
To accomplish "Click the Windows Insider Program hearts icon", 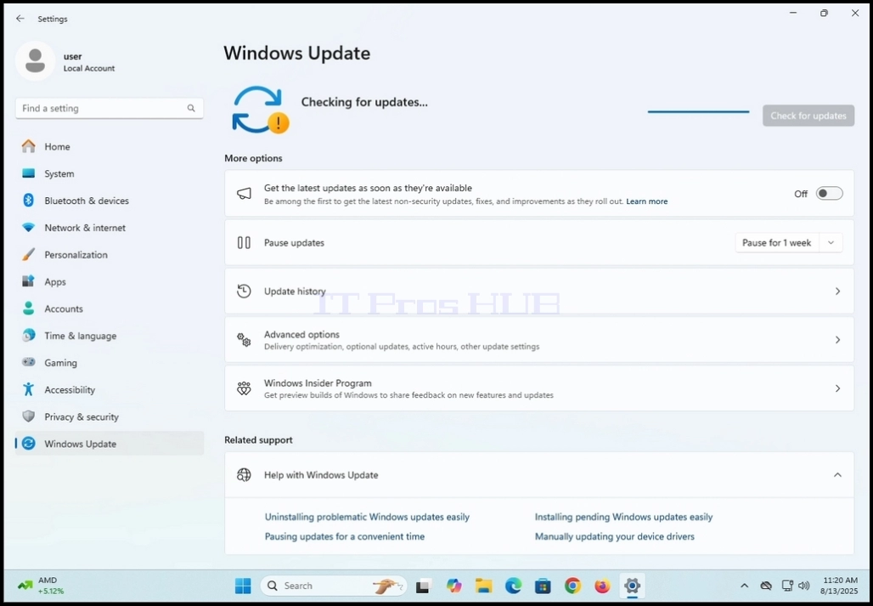I will coord(244,388).
